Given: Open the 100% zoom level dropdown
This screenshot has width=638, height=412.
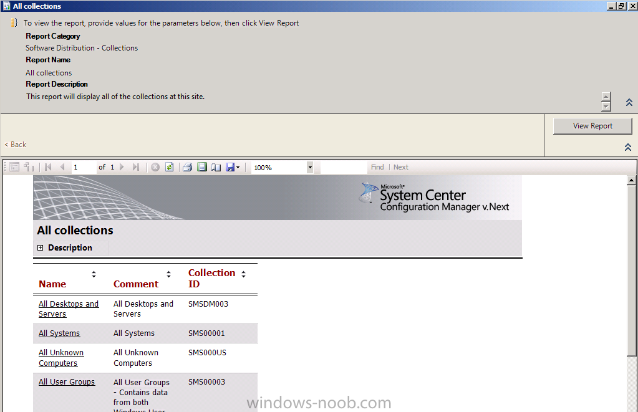Looking at the screenshot, I should [310, 167].
